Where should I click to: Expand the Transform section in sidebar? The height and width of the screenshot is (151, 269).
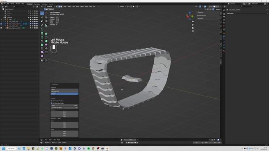[x=201, y=12]
